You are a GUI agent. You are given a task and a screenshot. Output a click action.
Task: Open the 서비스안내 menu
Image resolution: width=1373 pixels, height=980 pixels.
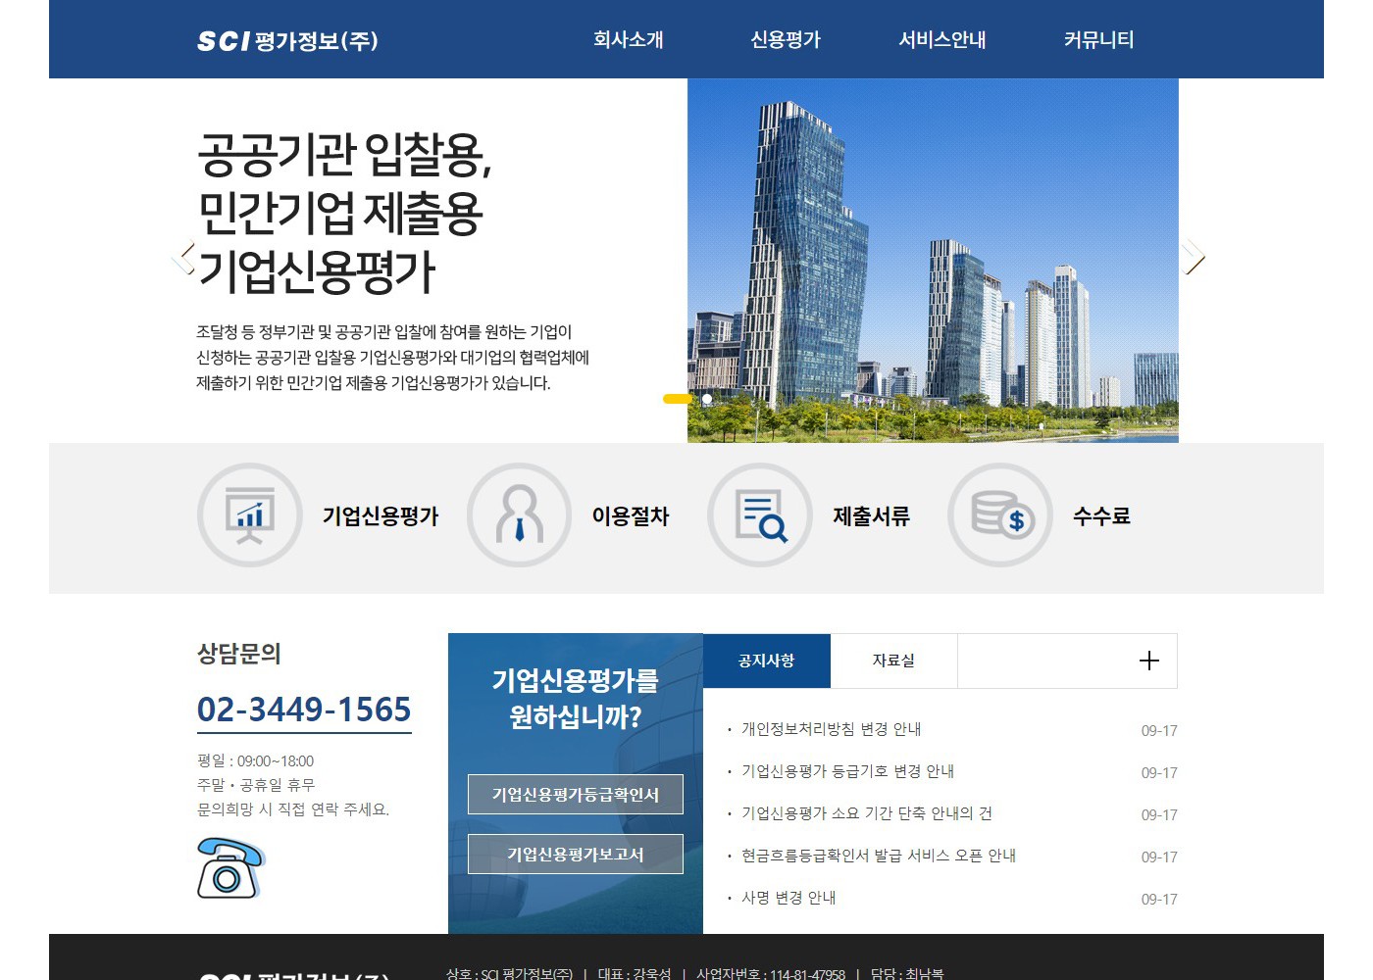click(941, 40)
